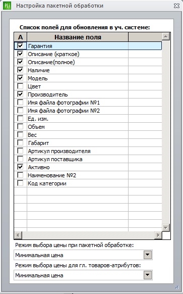Toggle the Описание(полное) checkbox

20,62
